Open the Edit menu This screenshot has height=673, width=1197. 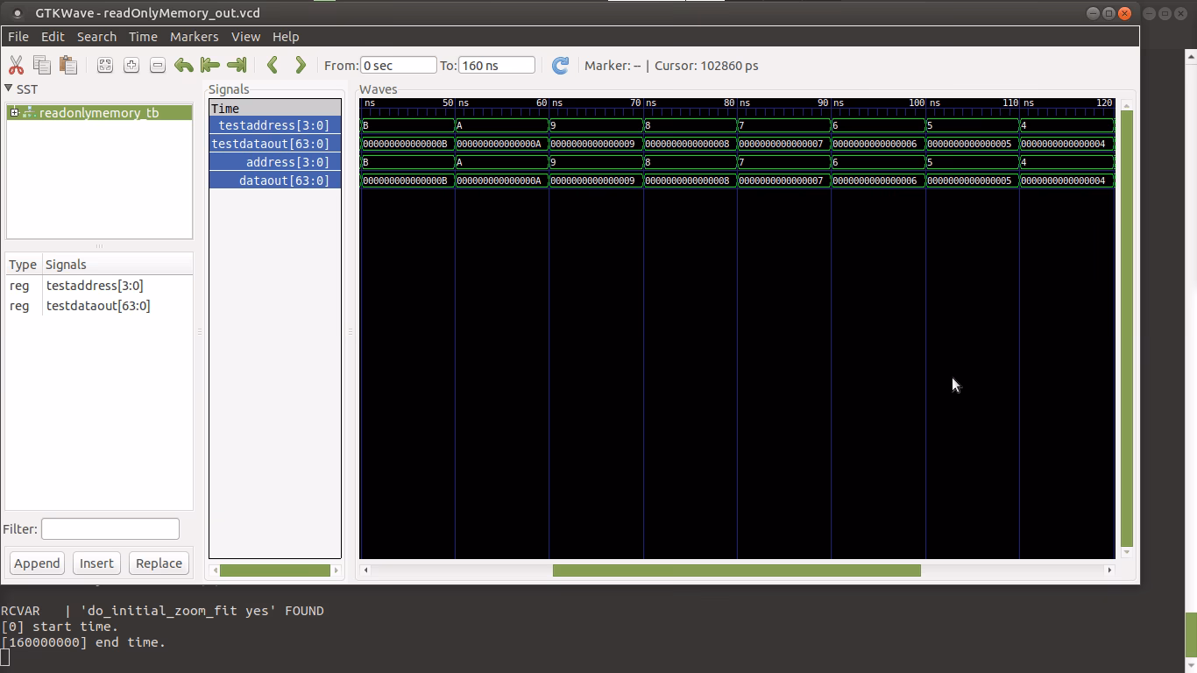53,37
